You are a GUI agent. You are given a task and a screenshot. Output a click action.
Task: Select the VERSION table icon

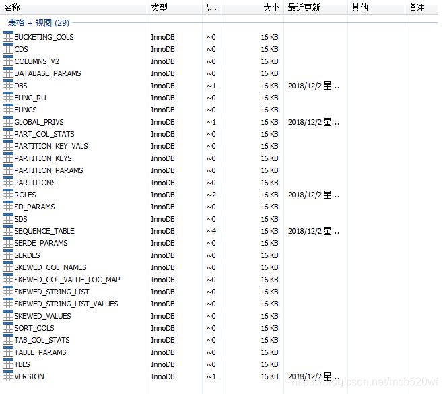click(8, 376)
